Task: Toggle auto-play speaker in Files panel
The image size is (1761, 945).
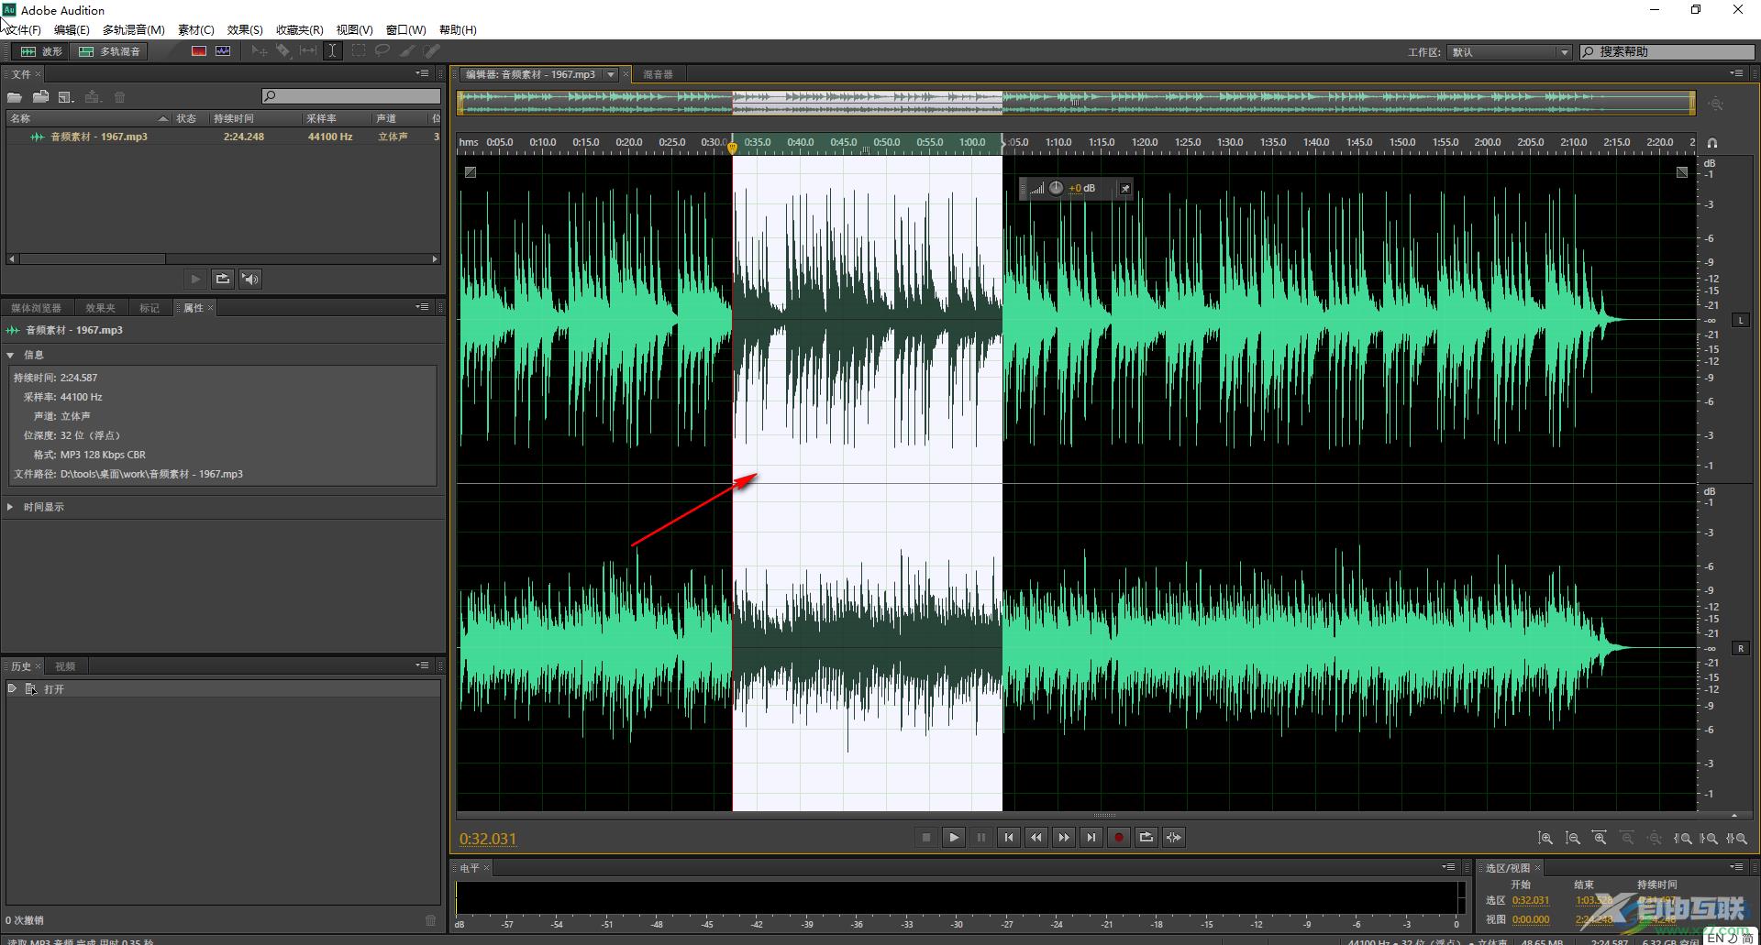Action: [250, 279]
